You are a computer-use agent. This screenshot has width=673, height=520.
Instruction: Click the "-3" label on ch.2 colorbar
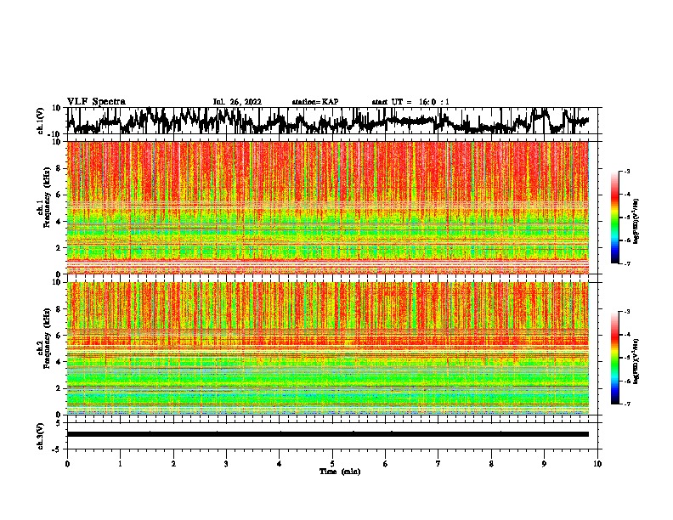click(x=626, y=312)
